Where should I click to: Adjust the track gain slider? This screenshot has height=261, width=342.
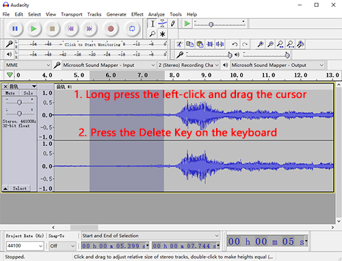(19, 102)
